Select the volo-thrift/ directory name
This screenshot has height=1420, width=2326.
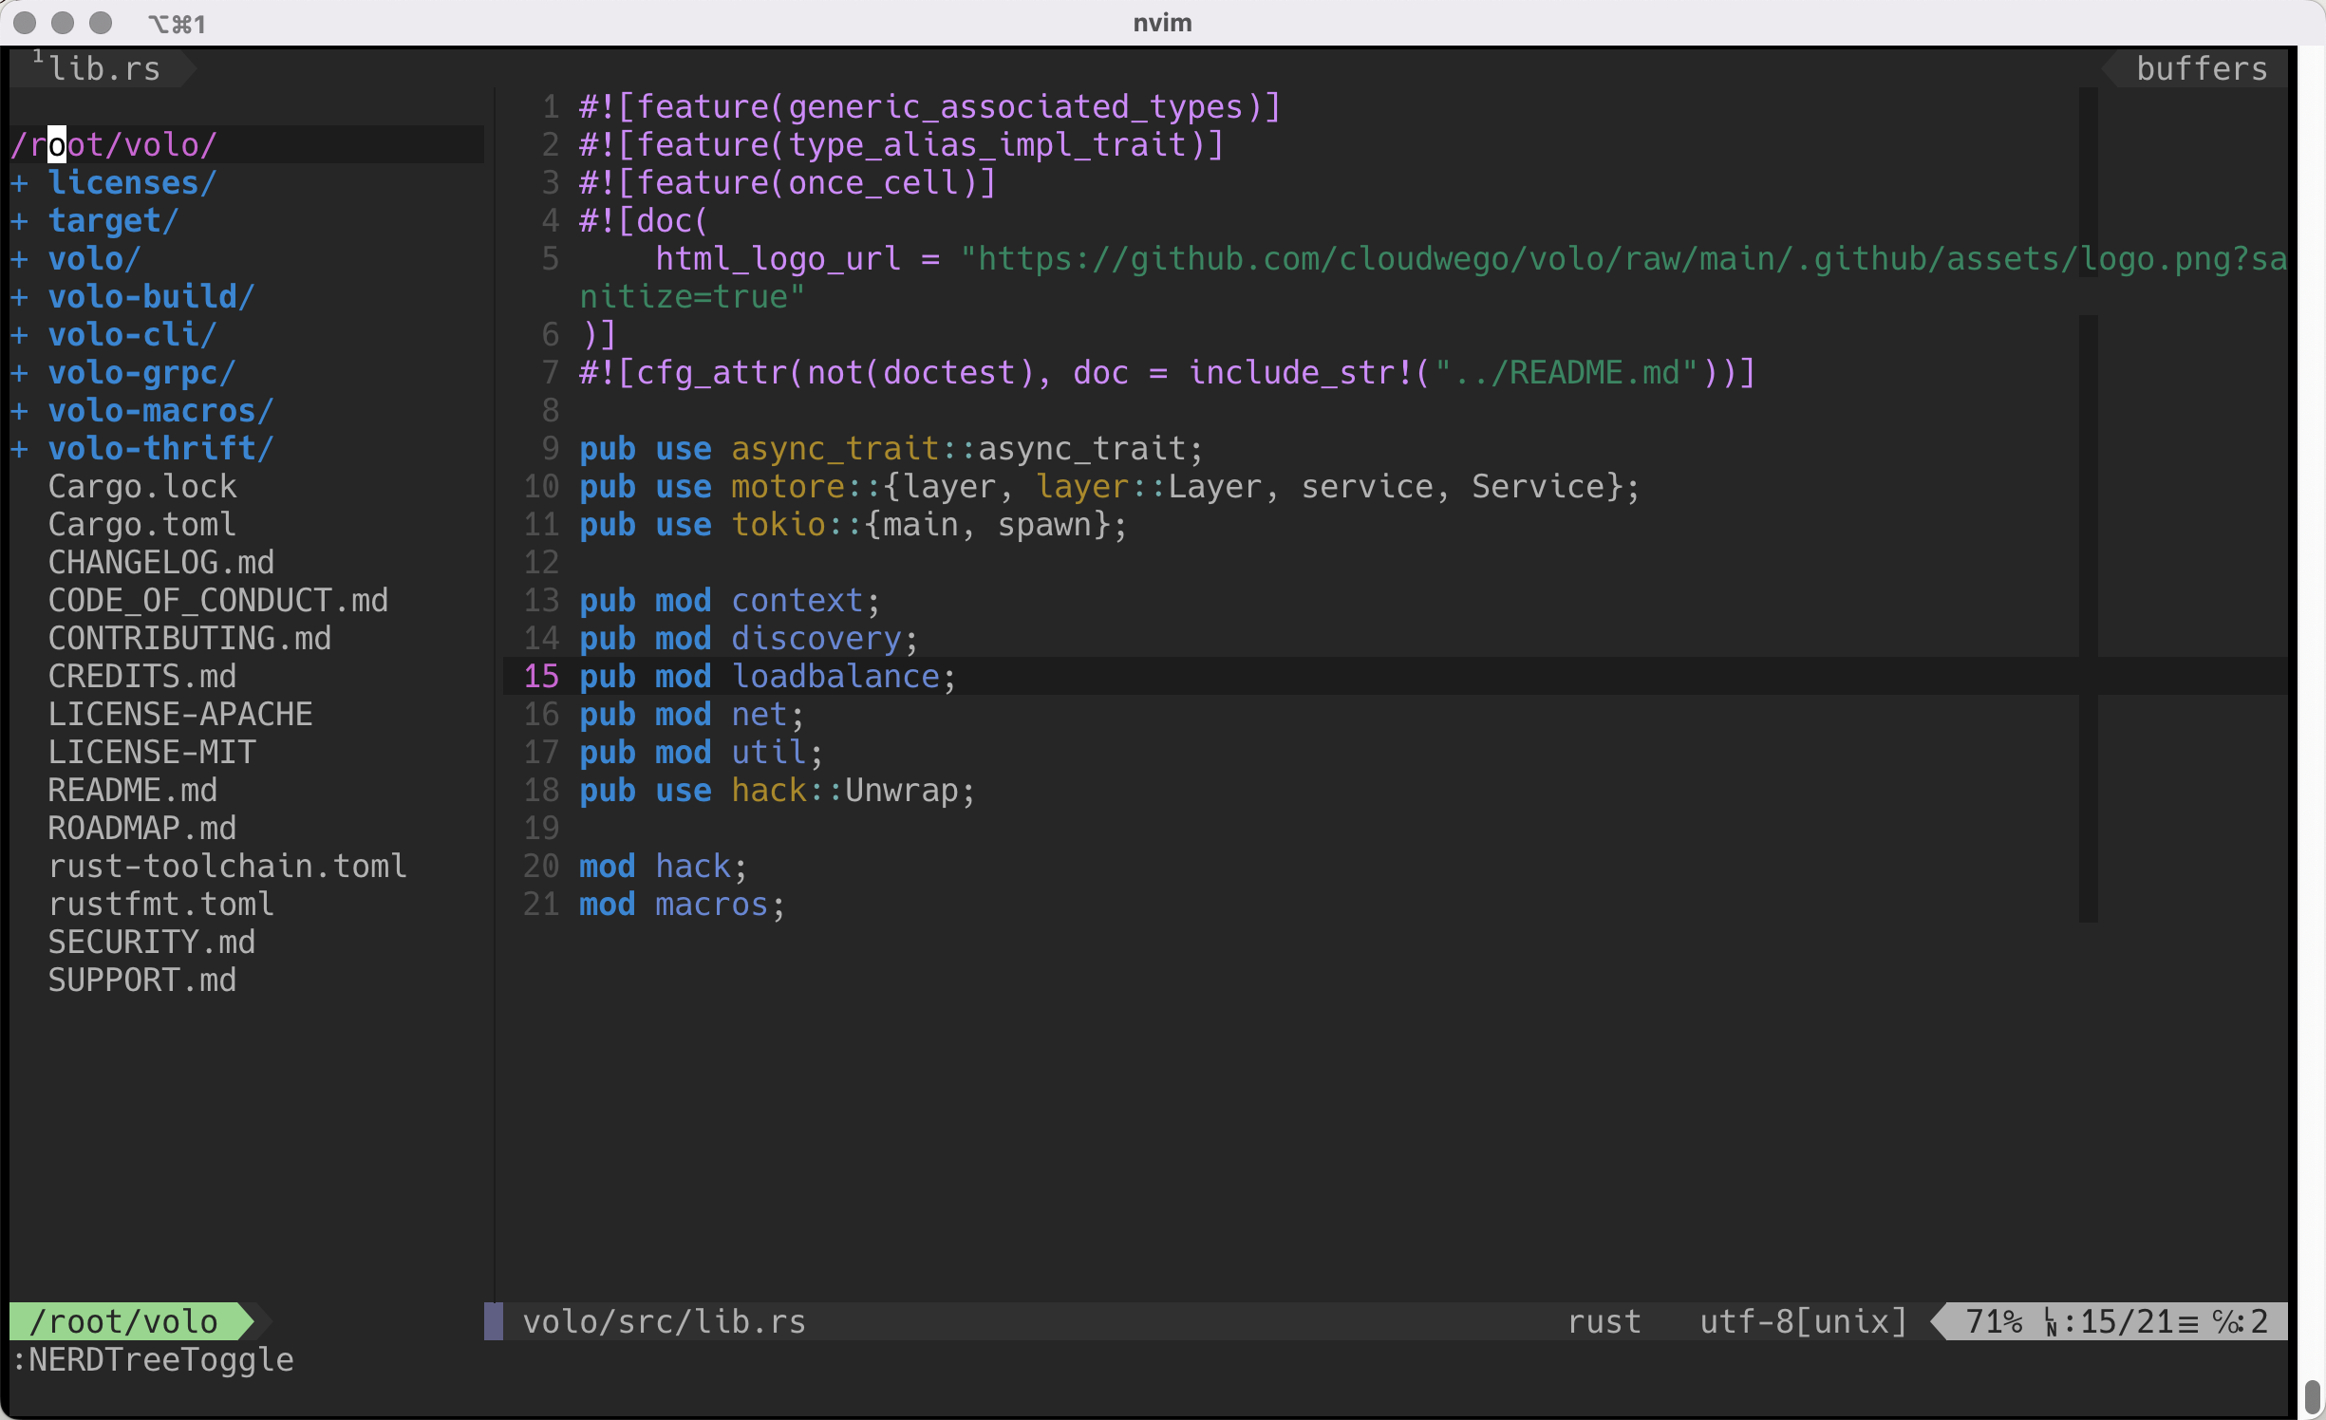(x=161, y=448)
